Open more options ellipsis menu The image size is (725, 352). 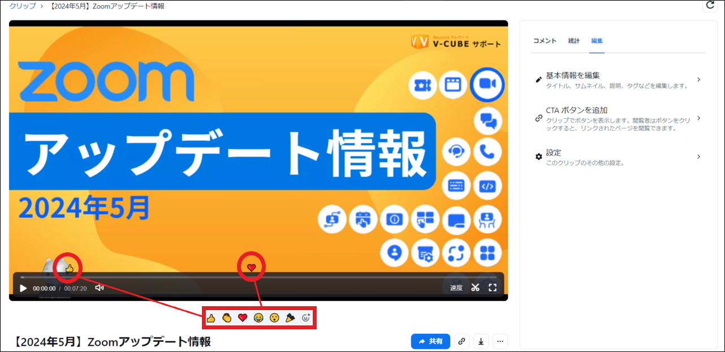(500, 341)
